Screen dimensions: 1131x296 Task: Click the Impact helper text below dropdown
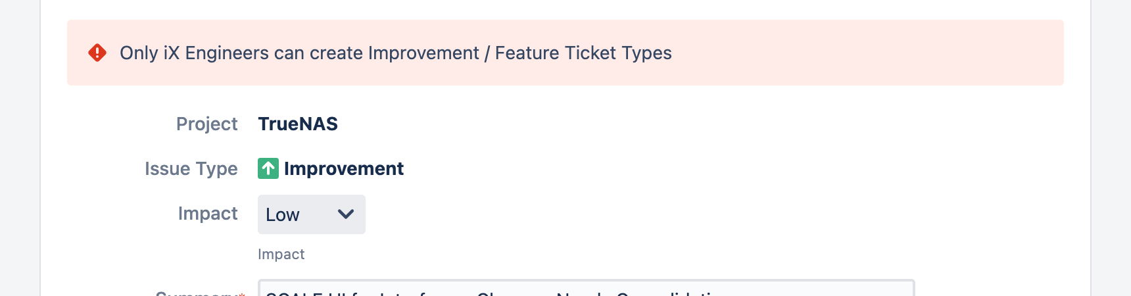[281, 255]
